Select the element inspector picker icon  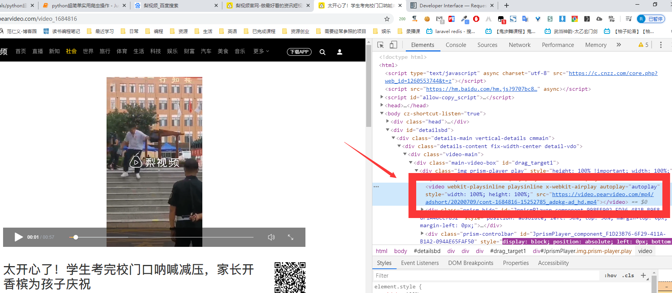(x=380, y=45)
